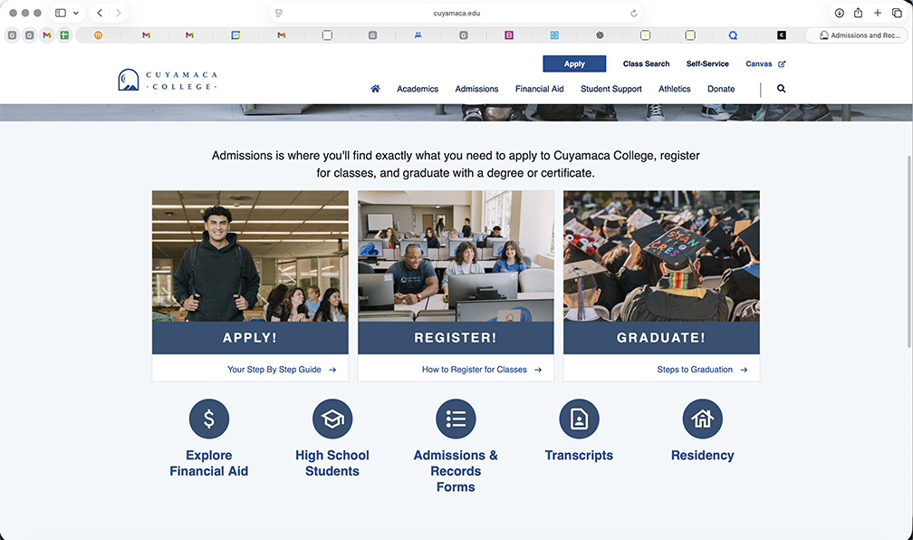Click the GRADUATE! card graduation photo
This screenshot has height=540, width=913.
click(x=661, y=256)
